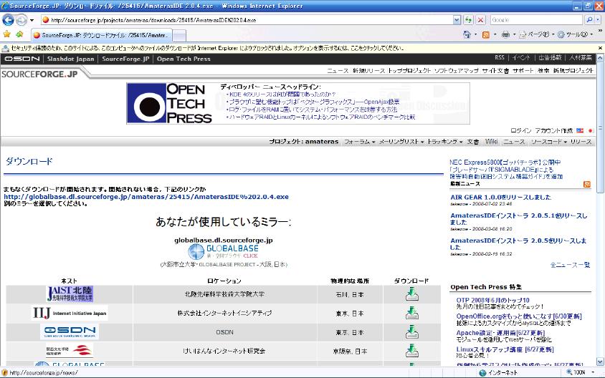
Task: Expand the トラッキング project dropdown
Action: 444,142
